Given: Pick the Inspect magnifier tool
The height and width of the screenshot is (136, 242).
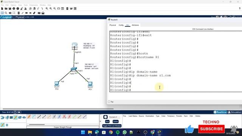Looking at the screenshot, I should point(6,13).
